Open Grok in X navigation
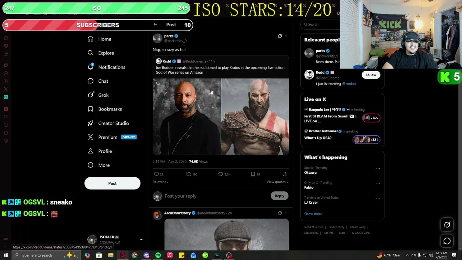The height and width of the screenshot is (260, 462). click(x=98, y=95)
